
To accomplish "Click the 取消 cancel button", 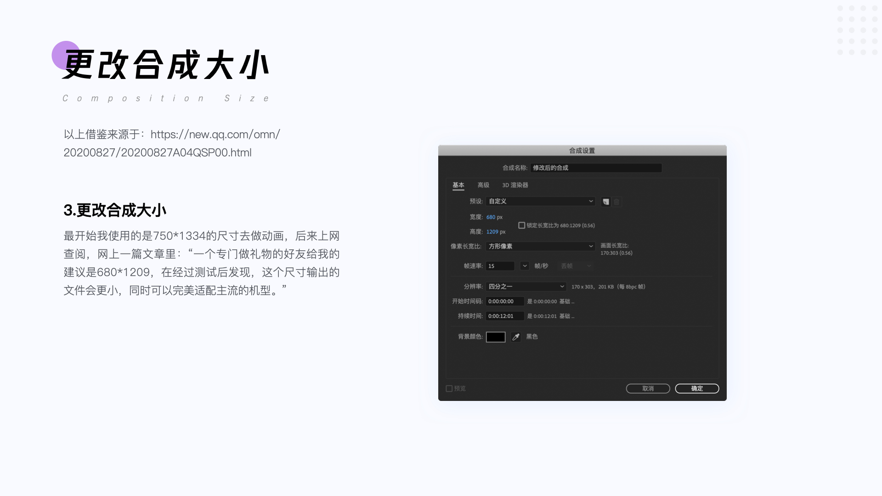I will [x=648, y=389].
